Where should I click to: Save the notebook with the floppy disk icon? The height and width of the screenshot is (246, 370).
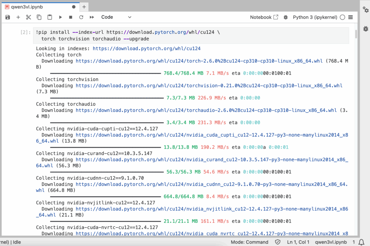click(x=8, y=17)
